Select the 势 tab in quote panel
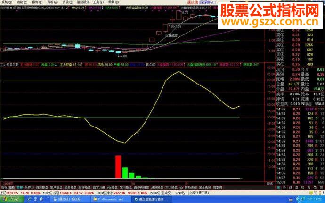This screenshot has width=325, height=203. (303, 187)
